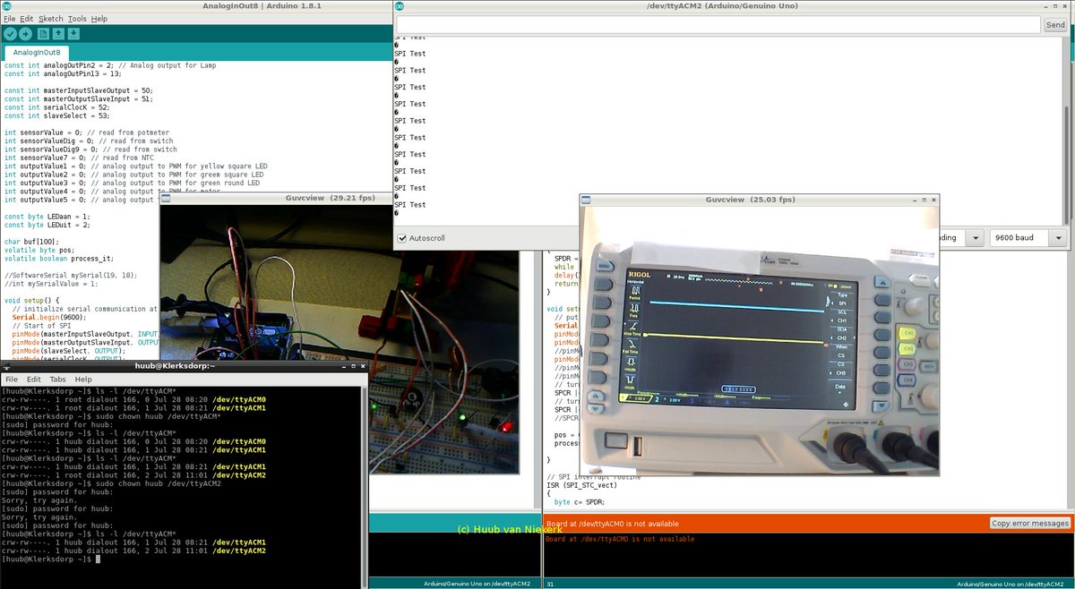The width and height of the screenshot is (1075, 589).
Task: Click red console line 'Board at /dev/ttyACM0 is not available'
Action: point(620,539)
